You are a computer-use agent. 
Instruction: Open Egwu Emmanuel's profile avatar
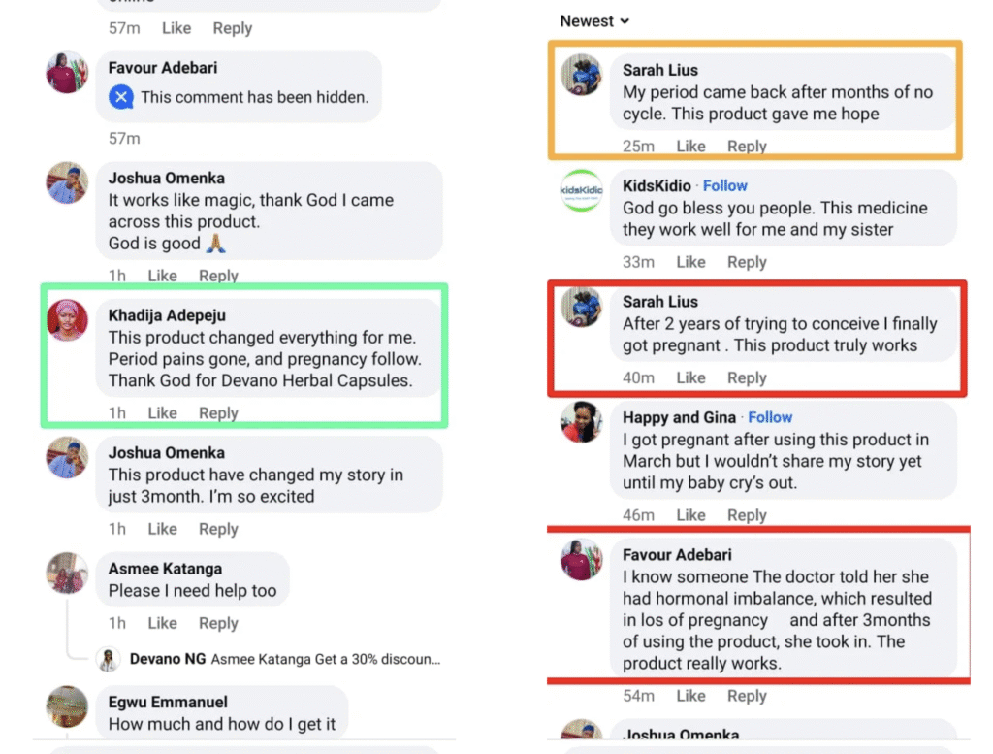pyautogui.click(x=68, y=707)
